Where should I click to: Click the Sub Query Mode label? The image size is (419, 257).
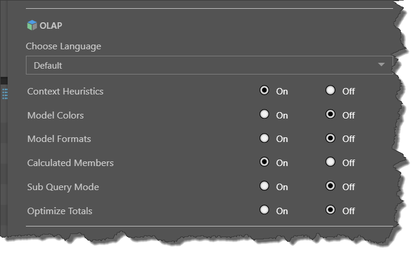(x=63, y=187)
